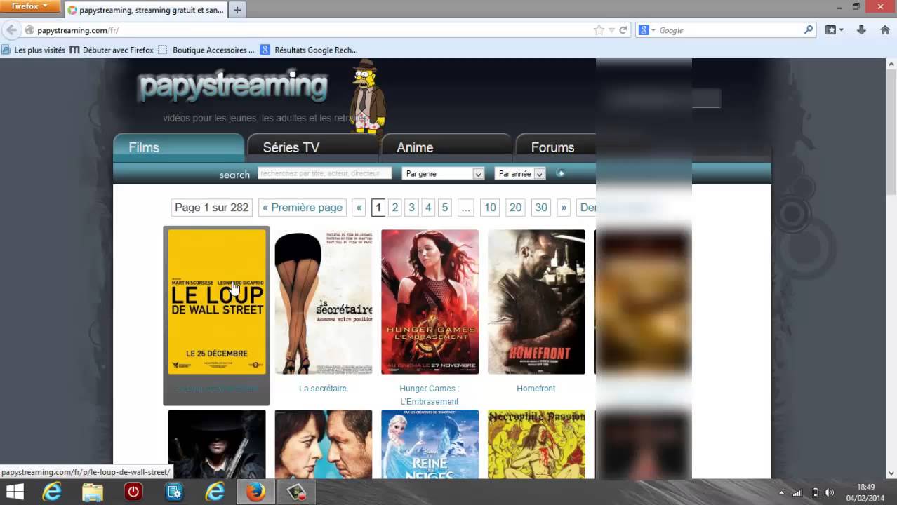Open the dark cowboy-hat movie poster
This screenshot has height=505, width=897.
point(217,444)
